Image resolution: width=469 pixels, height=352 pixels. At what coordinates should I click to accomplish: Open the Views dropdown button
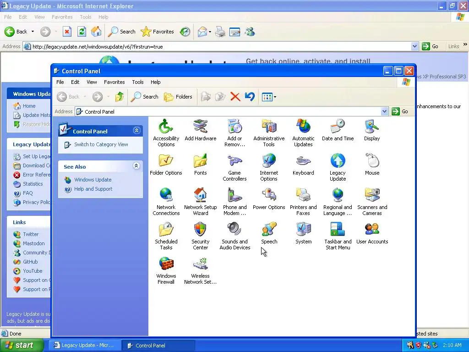tap(269, 97)
